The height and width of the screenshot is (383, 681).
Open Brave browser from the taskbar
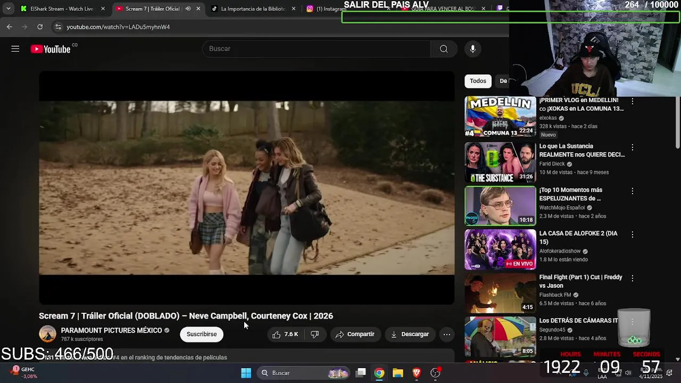click(x=417, y=373)
